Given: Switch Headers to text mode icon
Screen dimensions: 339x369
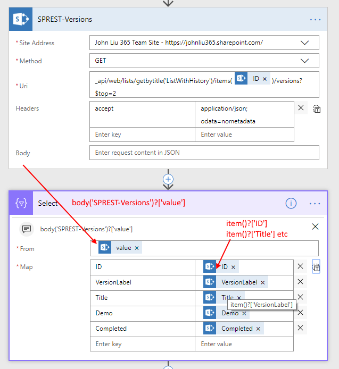Looking at the screenshot, I should (317, 109).
